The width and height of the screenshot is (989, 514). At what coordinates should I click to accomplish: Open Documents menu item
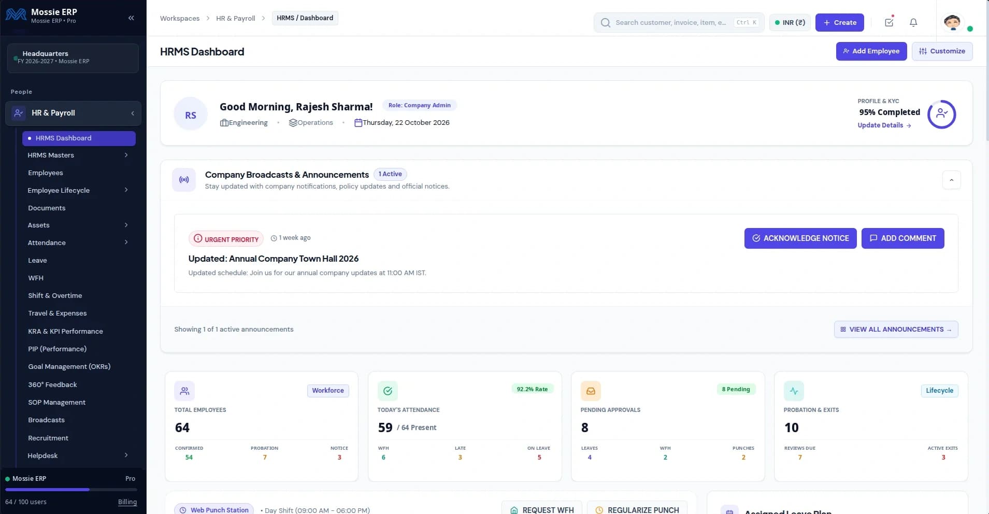[x=47, y=208]
